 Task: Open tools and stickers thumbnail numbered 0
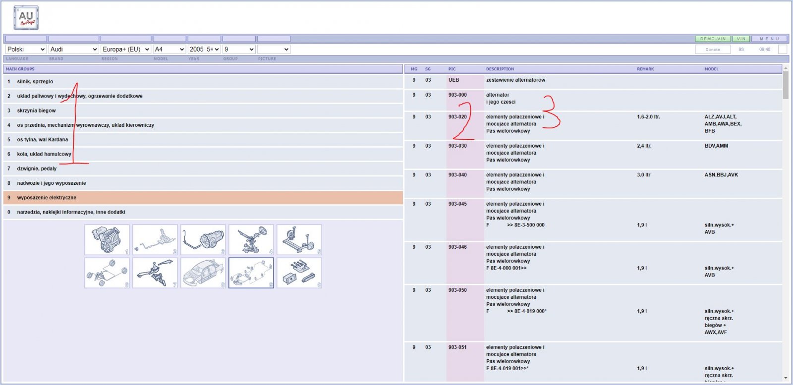299,273
